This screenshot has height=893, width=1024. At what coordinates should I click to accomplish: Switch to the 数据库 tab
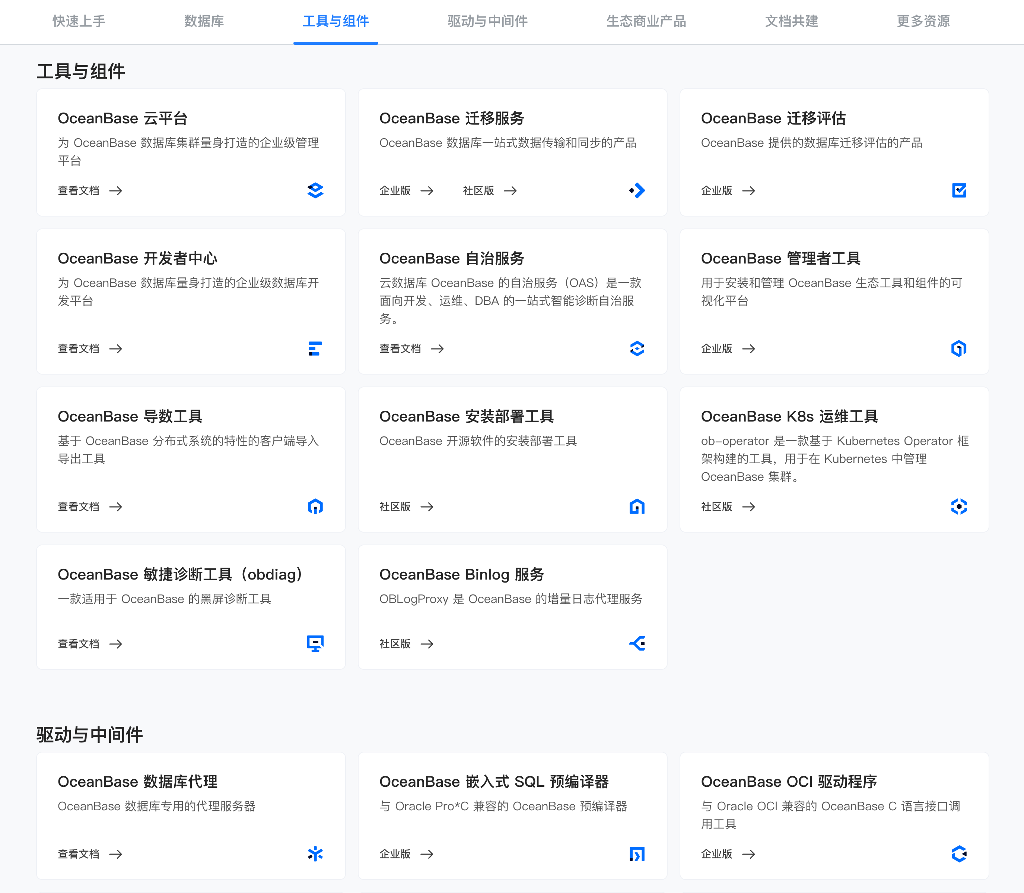pyautogui.click(x=204, y=21)
